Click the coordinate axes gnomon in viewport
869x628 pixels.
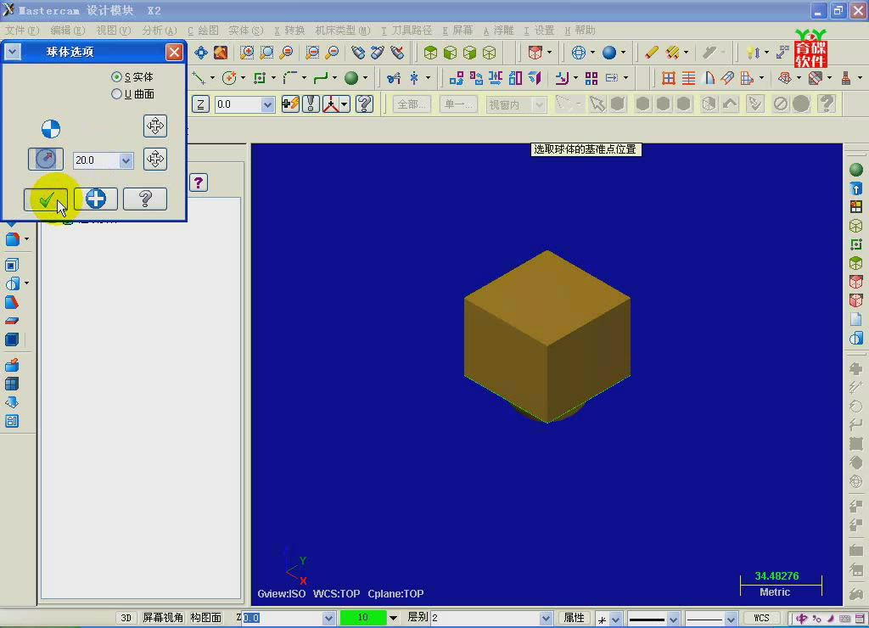click(294, 565)
